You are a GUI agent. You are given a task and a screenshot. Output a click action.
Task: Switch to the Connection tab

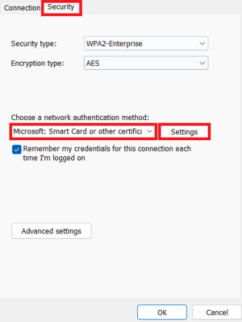click(22, 8)
